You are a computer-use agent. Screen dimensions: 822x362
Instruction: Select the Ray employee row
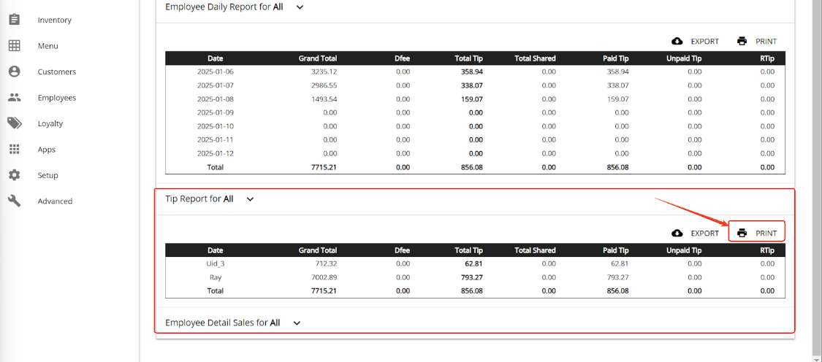pos(475,277)
